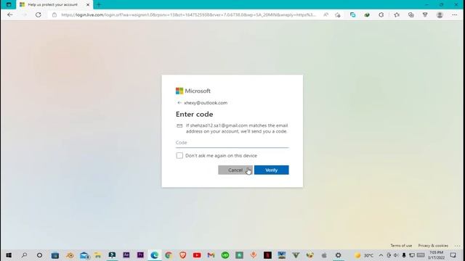The height and width of the screenshot is (261, 465).
Task: Click the address bar URL
Action: (x=188, y=14)
